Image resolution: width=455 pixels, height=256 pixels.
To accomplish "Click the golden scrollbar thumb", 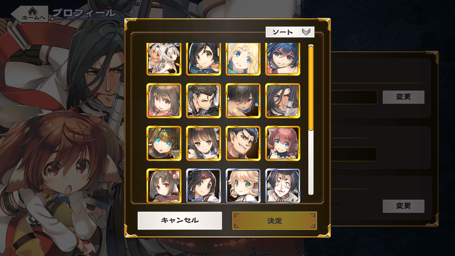I will (311, 88).
